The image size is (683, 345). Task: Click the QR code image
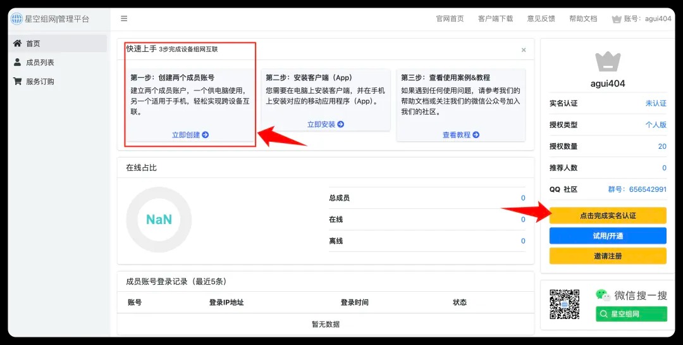tap(564, 304)
